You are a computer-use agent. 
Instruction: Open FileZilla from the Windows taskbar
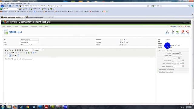pyautogui.click(x=46, y=107)
